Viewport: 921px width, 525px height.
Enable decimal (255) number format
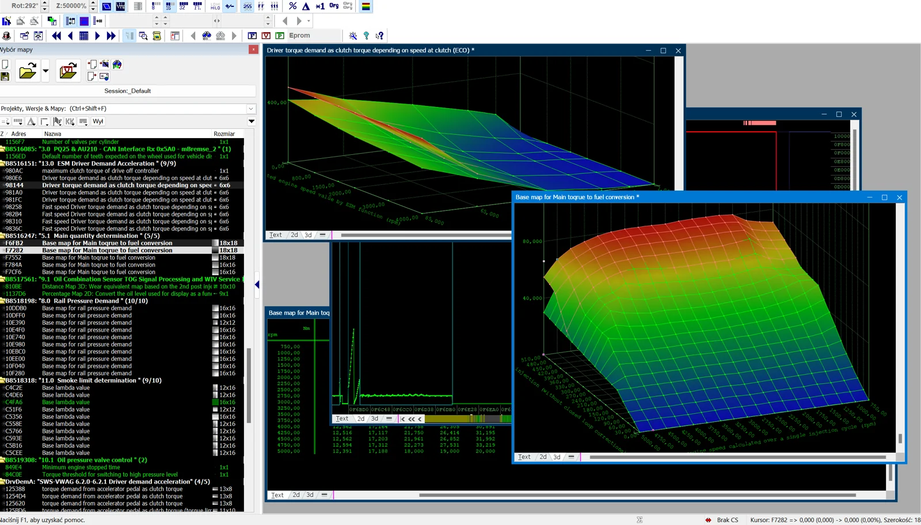(248, 6)
